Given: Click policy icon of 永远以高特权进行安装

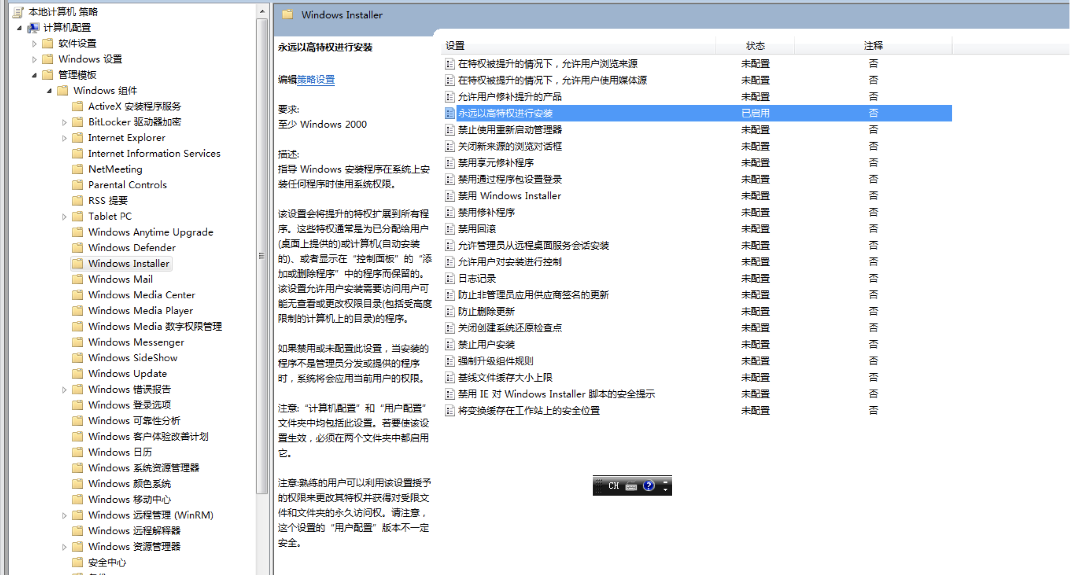Looking at the screenshot, I should click(450, 113).
